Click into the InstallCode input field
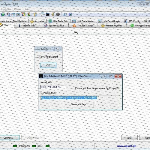Screen dimensions: 150x150 click(x=53, y=87)
